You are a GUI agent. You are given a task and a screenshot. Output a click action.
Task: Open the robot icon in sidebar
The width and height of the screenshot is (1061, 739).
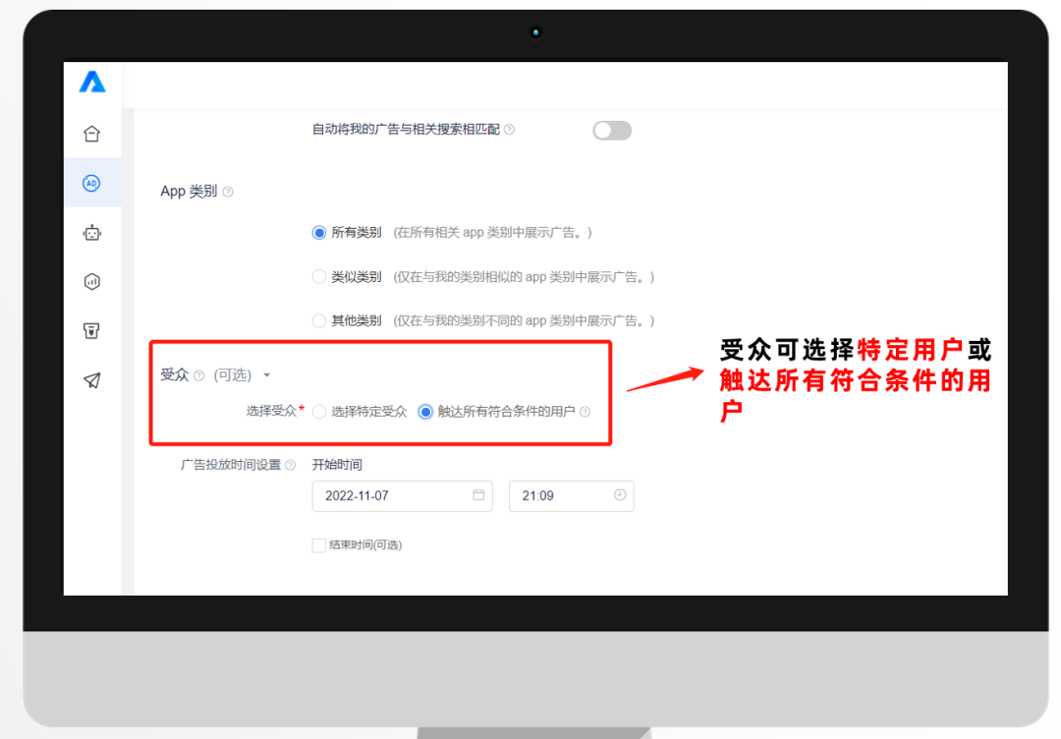[x=92, y=233]
